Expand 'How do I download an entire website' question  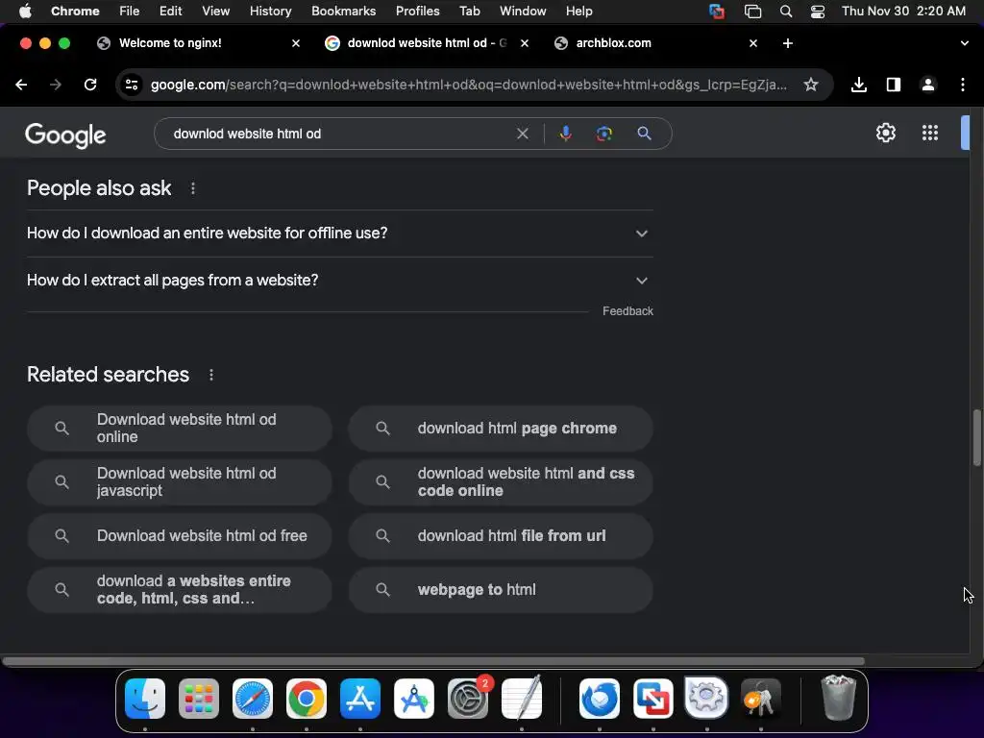point(339,234)
